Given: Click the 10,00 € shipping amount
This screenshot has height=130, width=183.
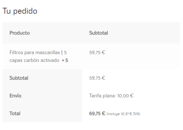Looking at the screenshot, I should tap(125, 96).
